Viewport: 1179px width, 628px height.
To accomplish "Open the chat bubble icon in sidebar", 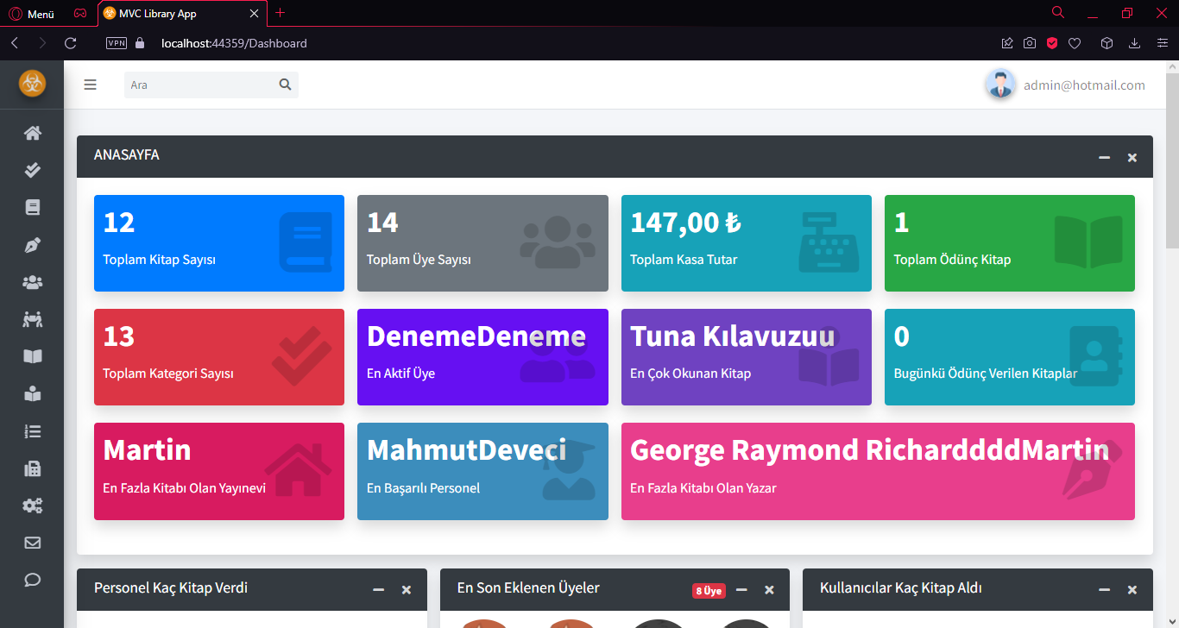I will (x=32, y=580).
